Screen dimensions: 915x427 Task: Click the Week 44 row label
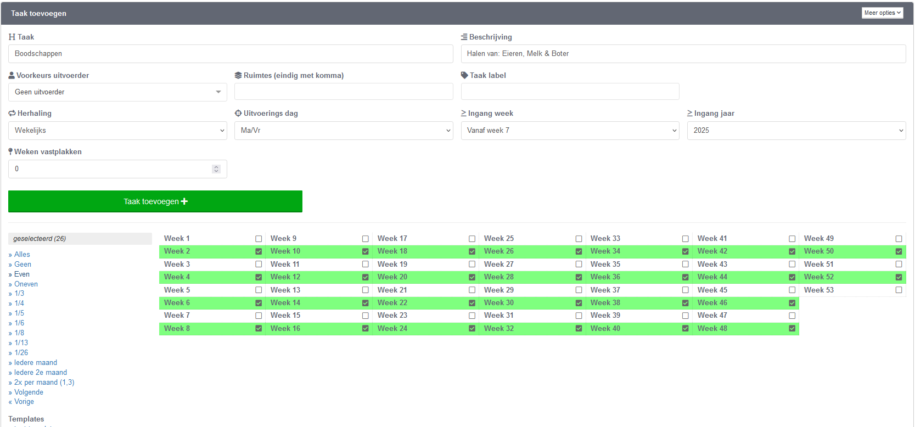[712, 277]
